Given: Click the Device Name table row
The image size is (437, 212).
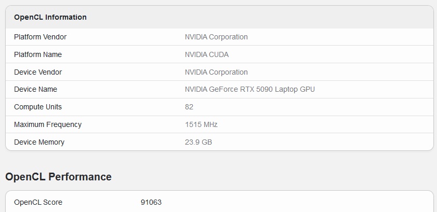Looking at the screenshot, I should point(220,89).
